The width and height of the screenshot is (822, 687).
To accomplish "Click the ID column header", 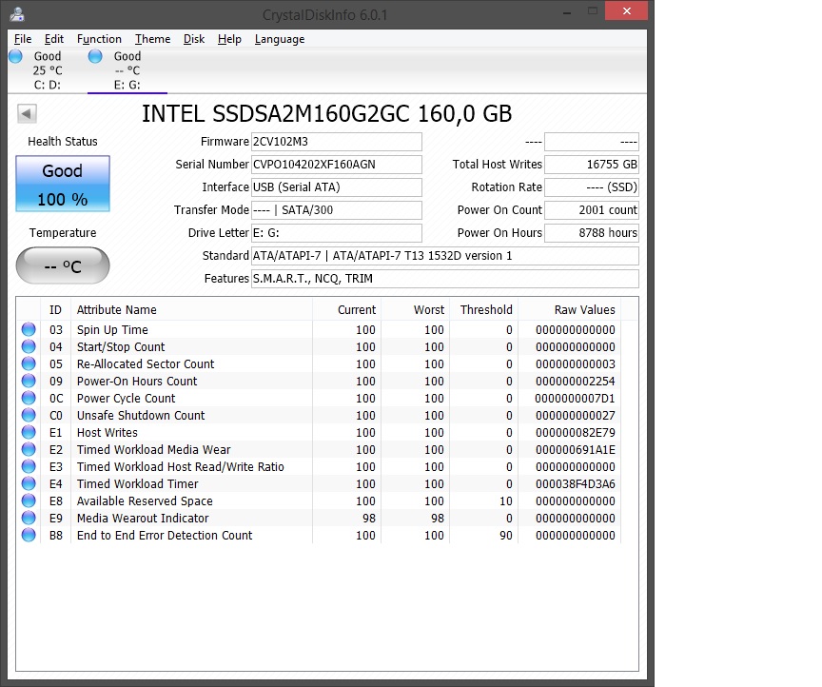I will pyautogui.click(x=55, y=309).
